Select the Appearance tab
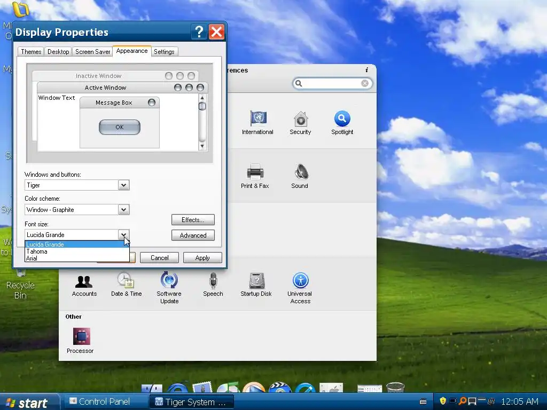Image resolution: width=547 pixels, height=410 pixels. click(132, 51)
